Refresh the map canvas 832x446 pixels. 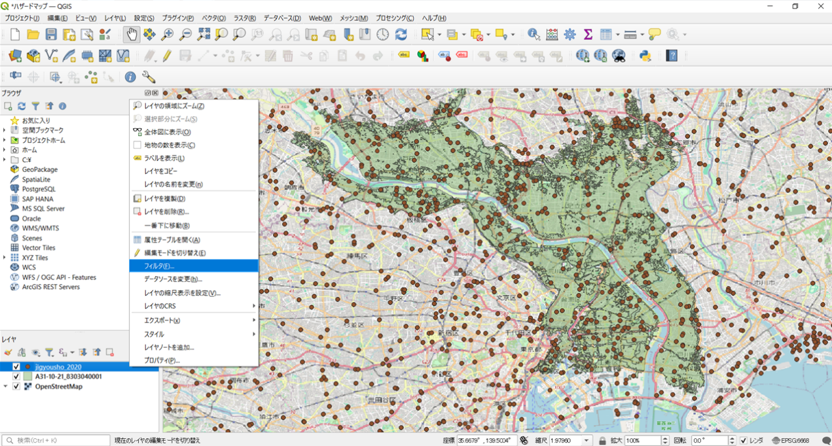pos(401,35)
